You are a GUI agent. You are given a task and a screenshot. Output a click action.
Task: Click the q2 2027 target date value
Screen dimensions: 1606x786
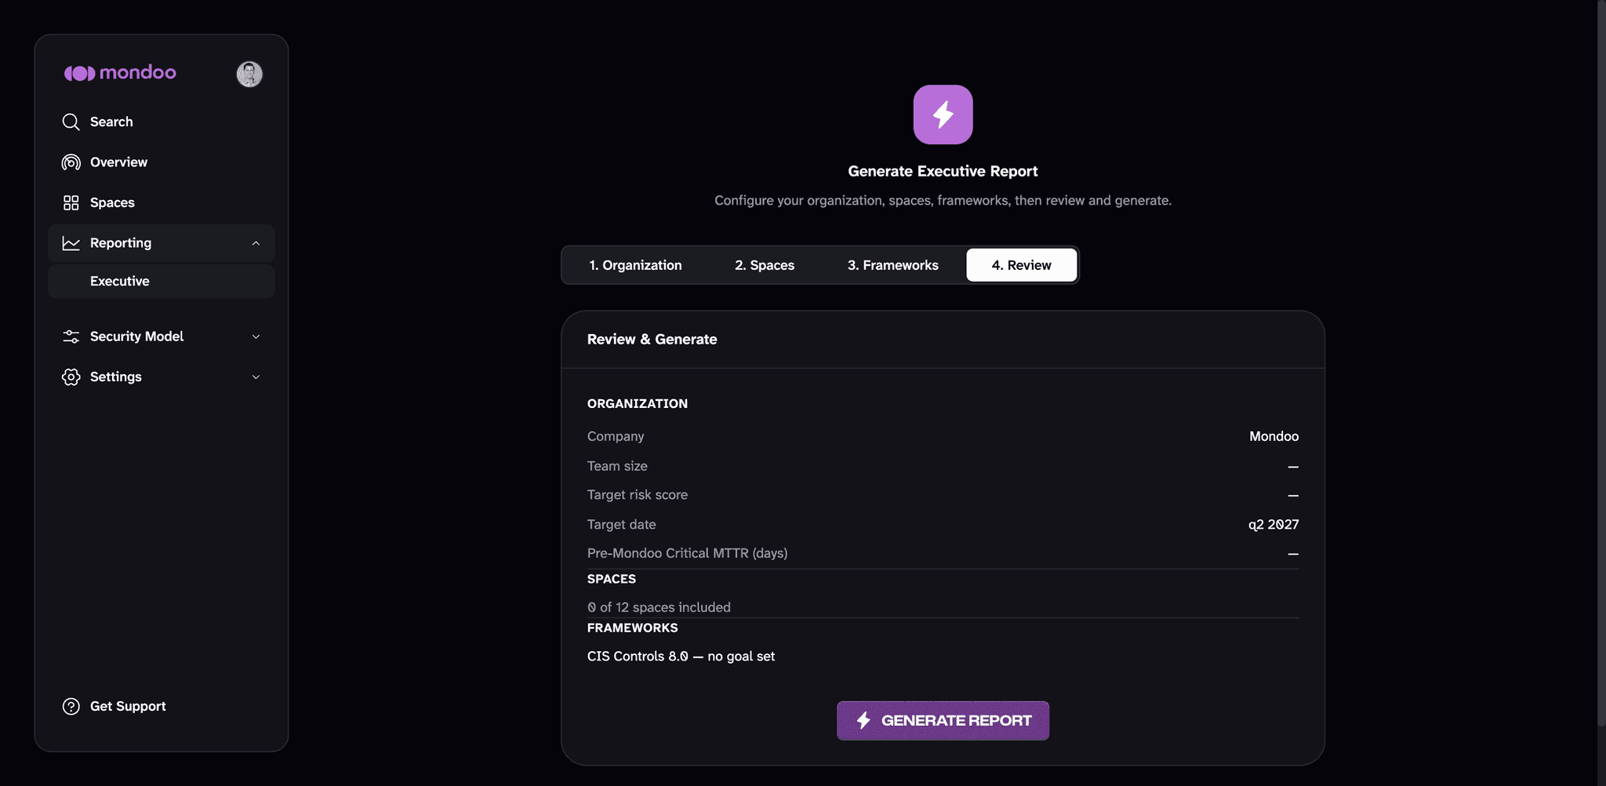coord(1274,525)
